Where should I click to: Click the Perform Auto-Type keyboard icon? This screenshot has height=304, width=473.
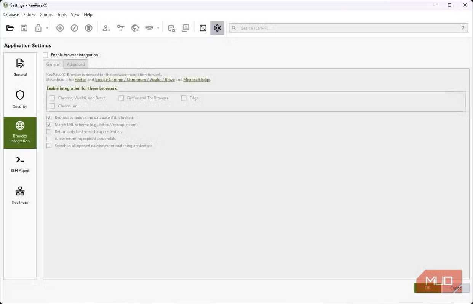[149, 28]
